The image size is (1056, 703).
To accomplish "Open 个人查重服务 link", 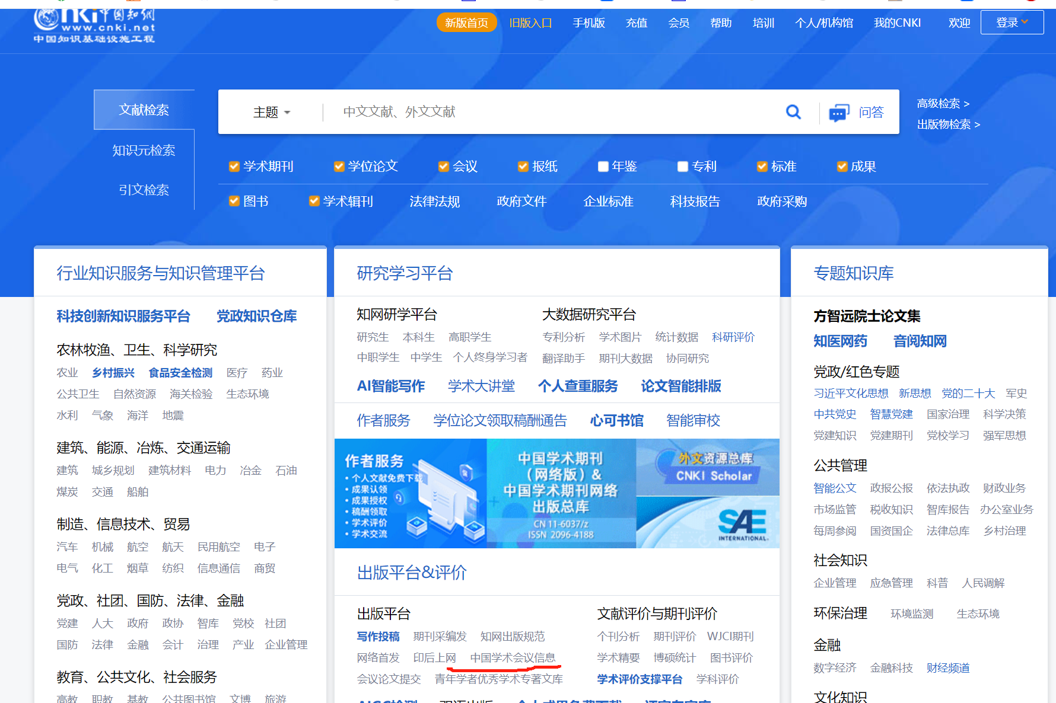I will point(578,386).
